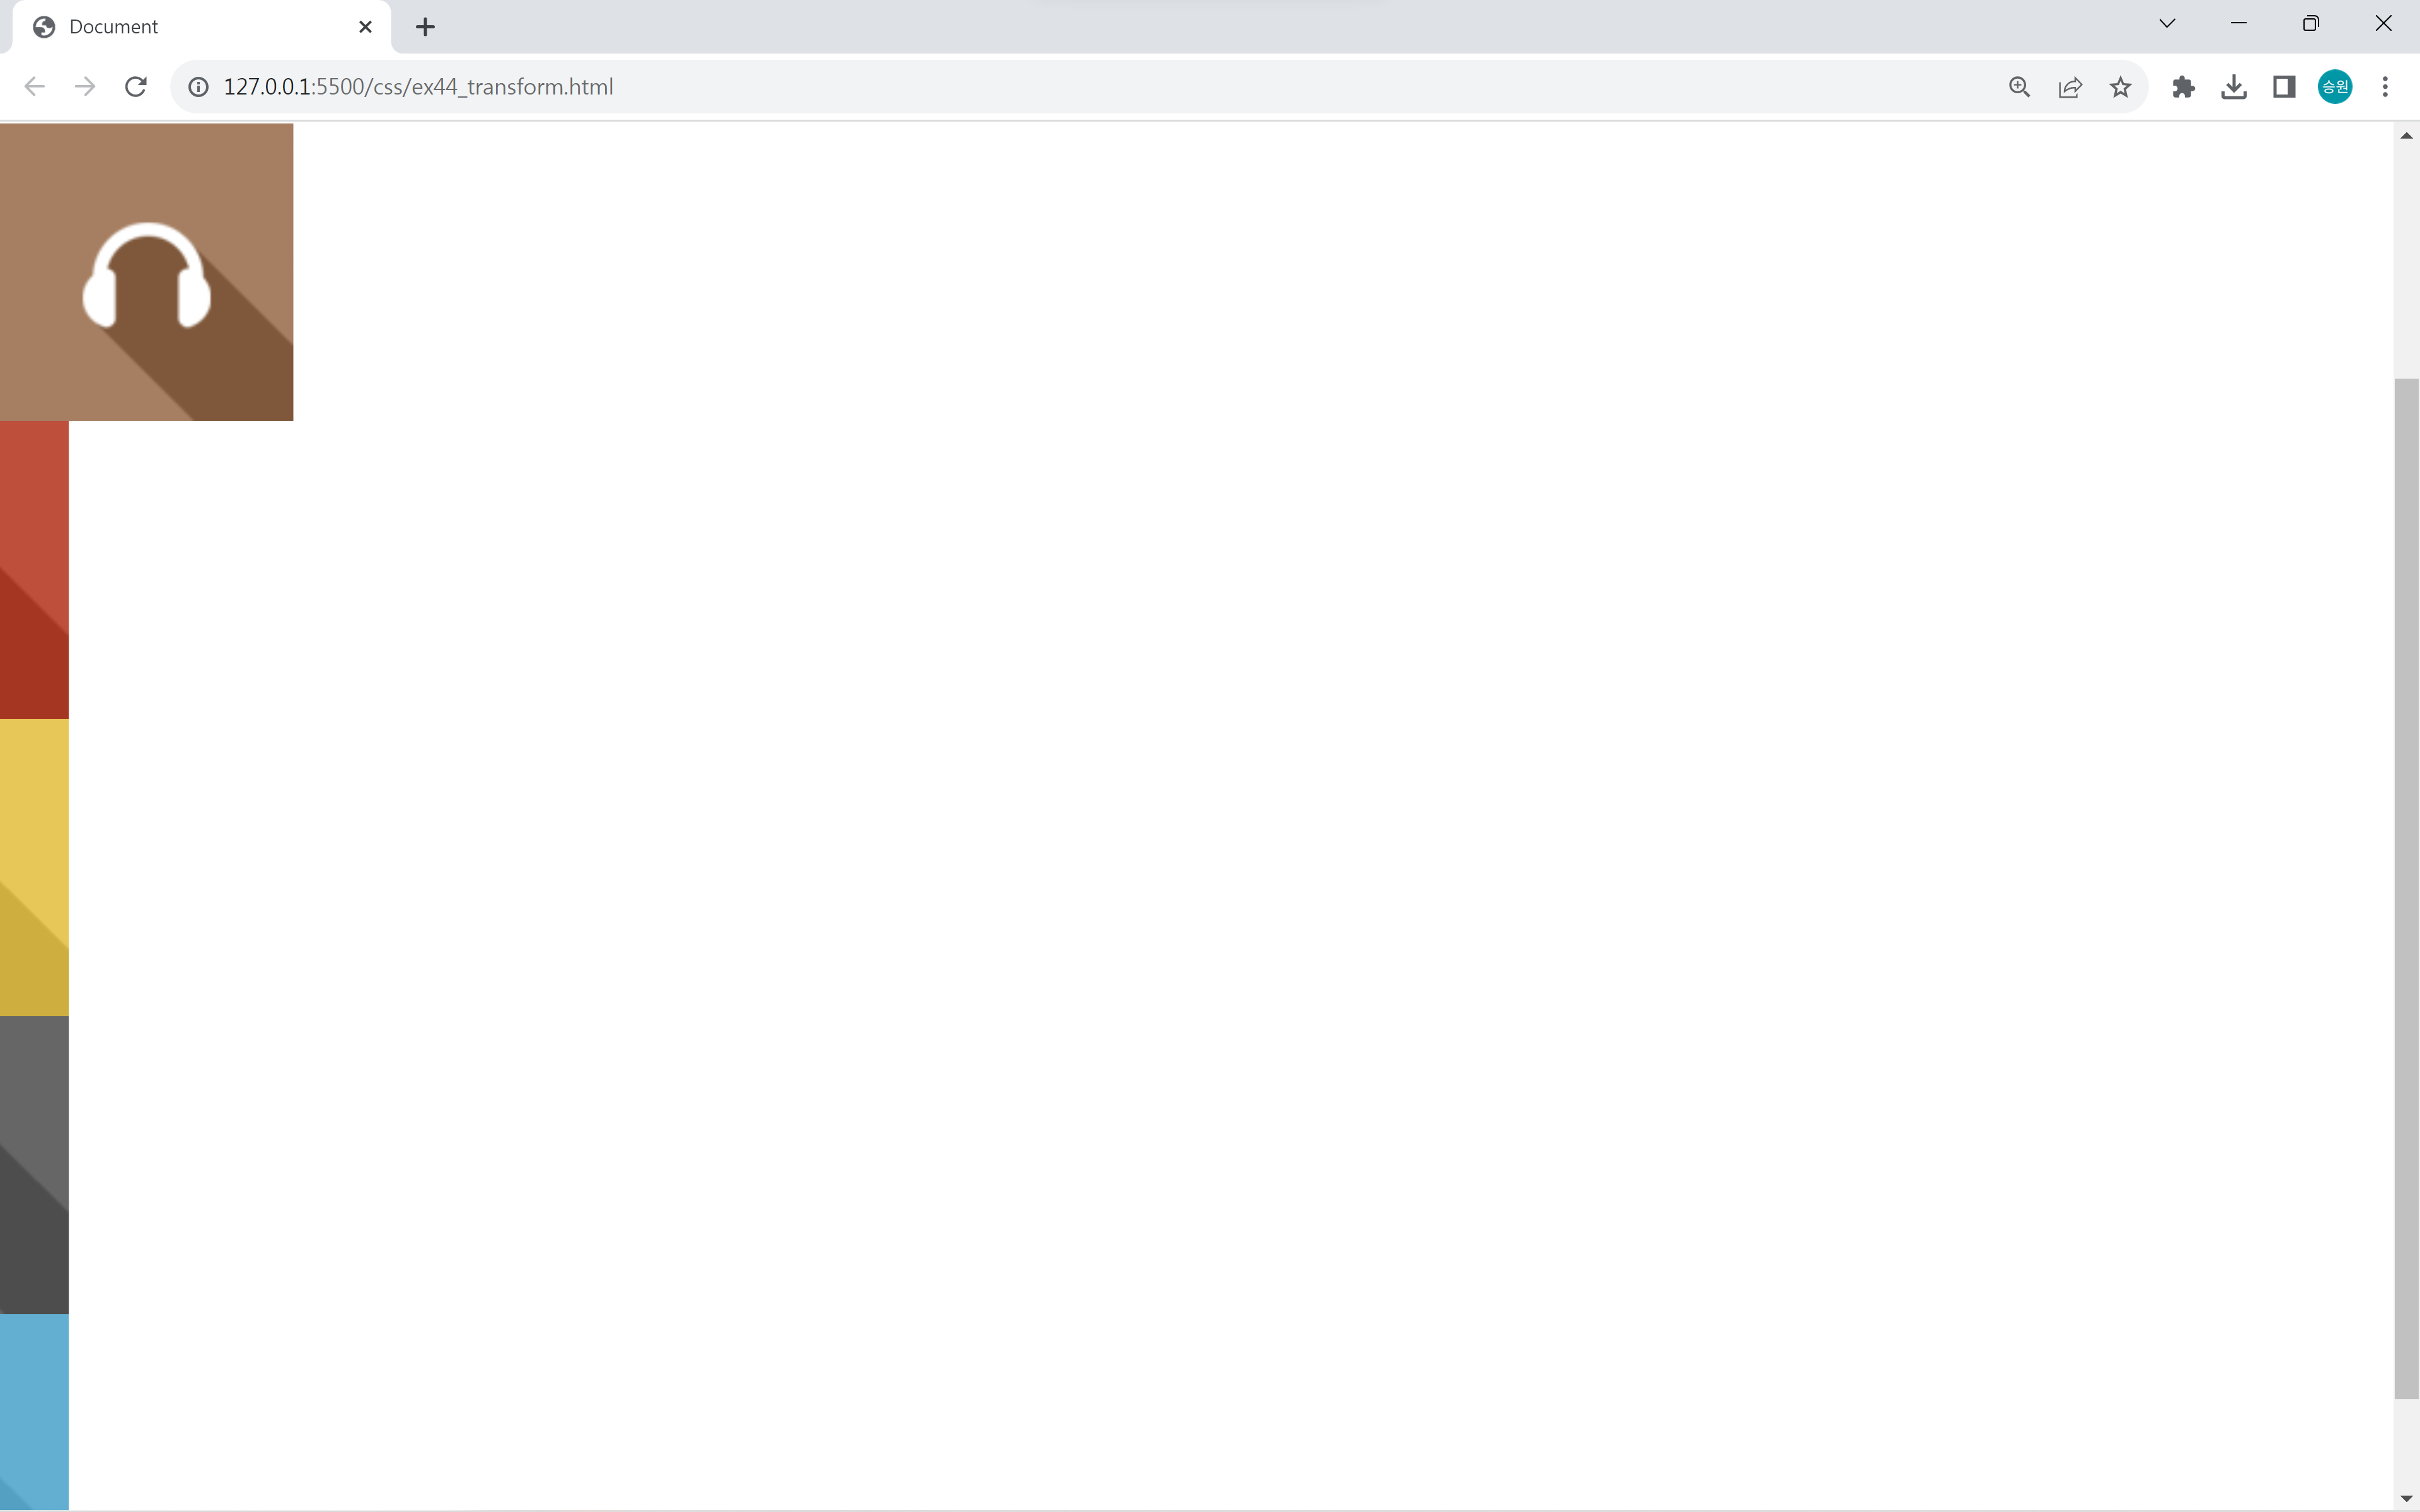Expand the tab search chevron

click(x=2167, y=24)
